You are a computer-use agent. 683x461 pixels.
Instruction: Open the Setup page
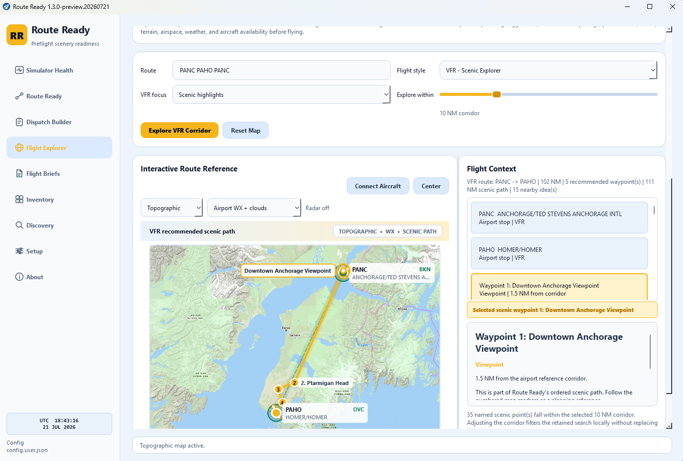[x=59, y=251]
